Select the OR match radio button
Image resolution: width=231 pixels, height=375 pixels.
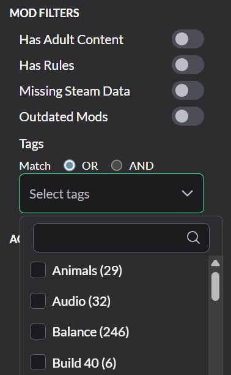tap(70, 165)
